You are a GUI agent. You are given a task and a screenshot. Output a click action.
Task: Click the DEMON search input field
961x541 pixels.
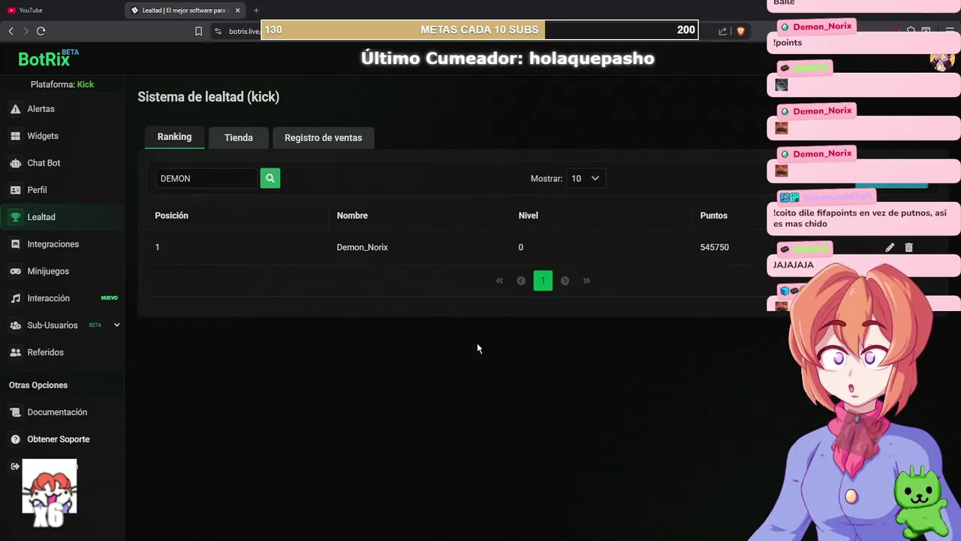pos(206,179)
